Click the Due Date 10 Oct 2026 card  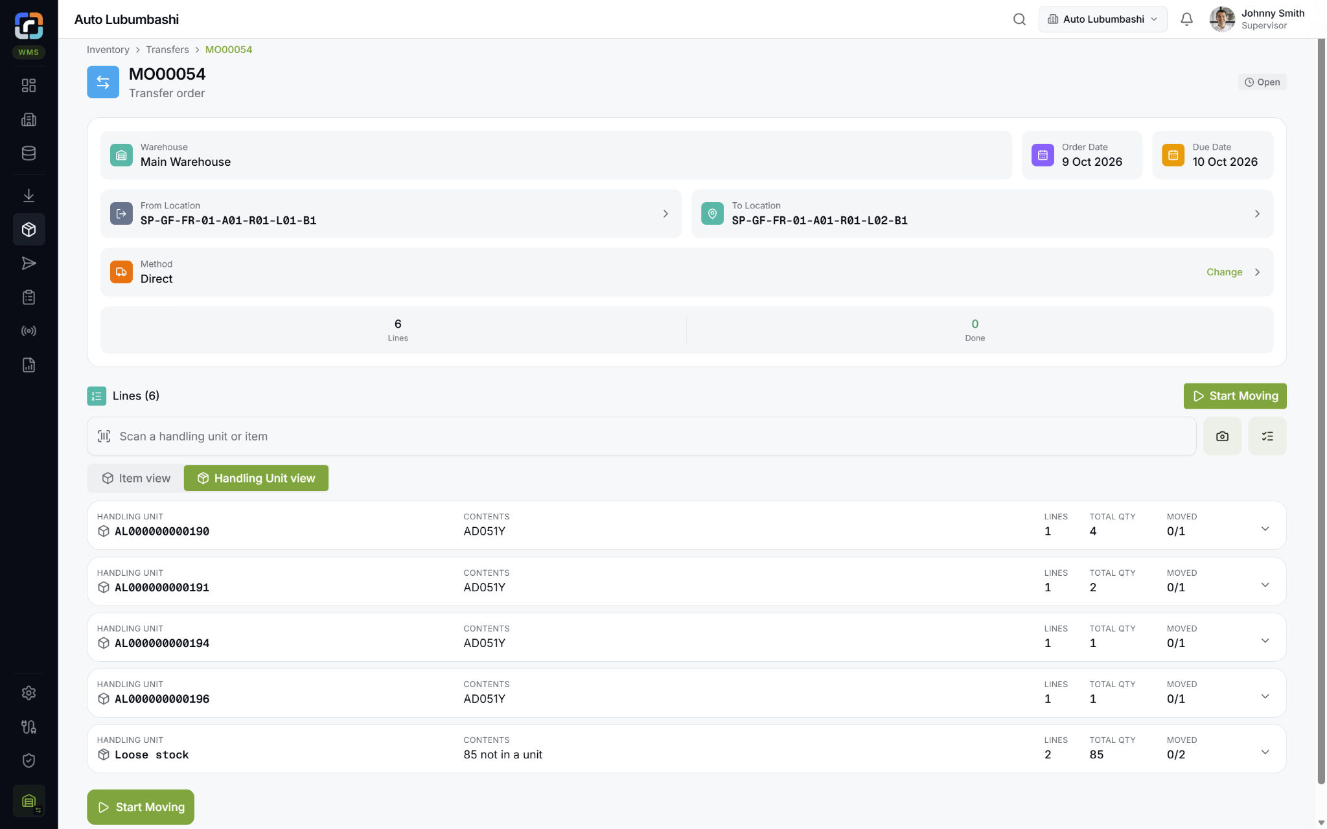[x=1212, y=155]
